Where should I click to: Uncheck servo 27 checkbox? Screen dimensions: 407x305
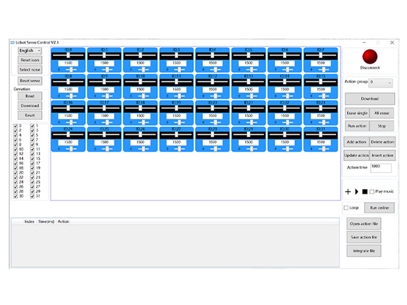(33, 187)
